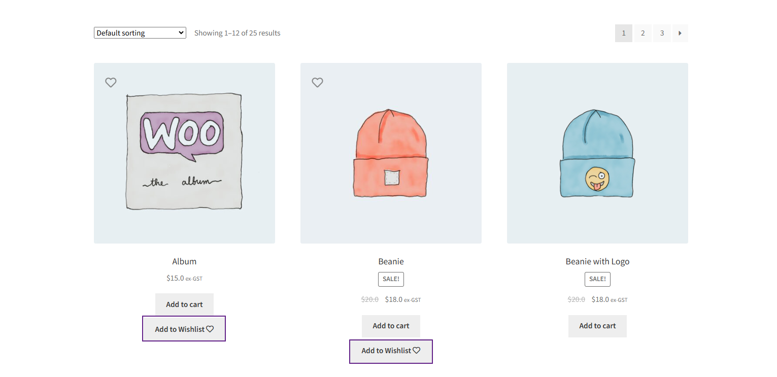Screen dimensions: 777x377
Task: Add Beanie with Logo to cart
Action: click(x=597, y=326)
